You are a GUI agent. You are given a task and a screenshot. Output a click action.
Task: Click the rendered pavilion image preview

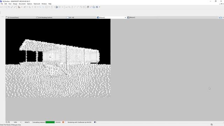click(x=58, y=58)
